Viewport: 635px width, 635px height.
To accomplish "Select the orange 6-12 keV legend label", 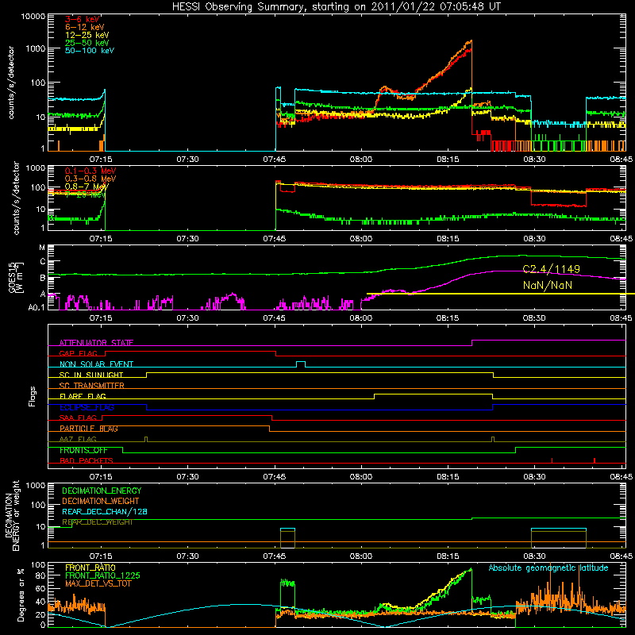I will click(x=85, y=27).
